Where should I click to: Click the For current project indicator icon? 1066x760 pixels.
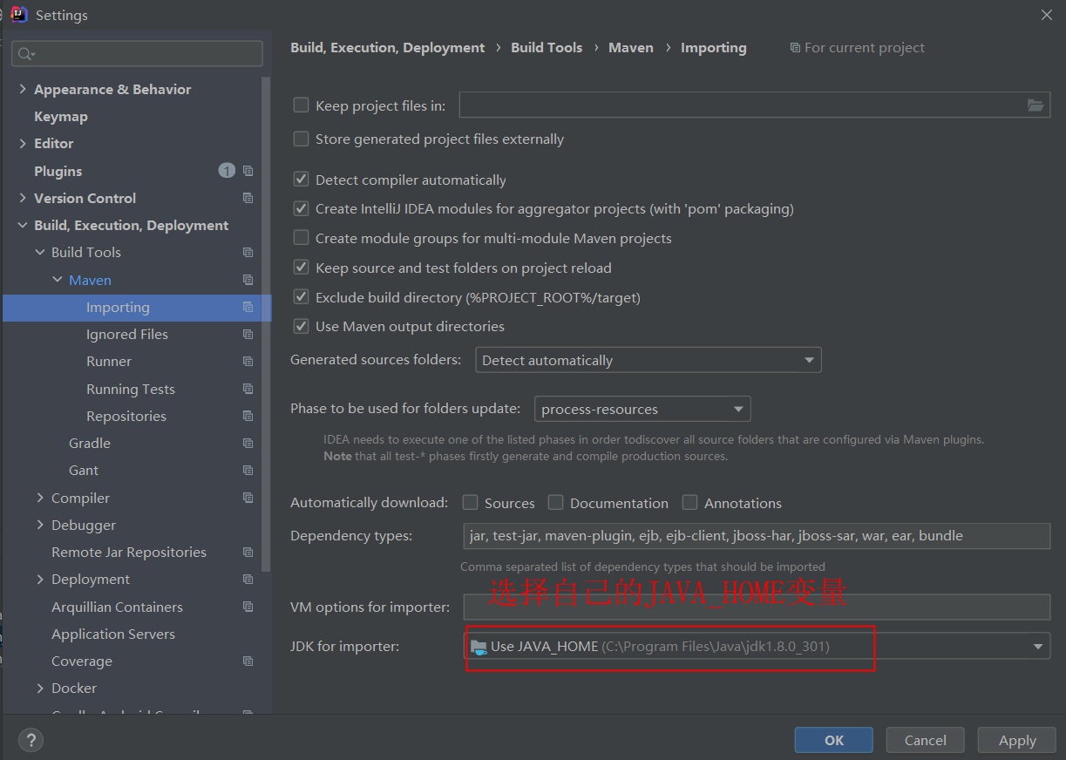[796, 47]
